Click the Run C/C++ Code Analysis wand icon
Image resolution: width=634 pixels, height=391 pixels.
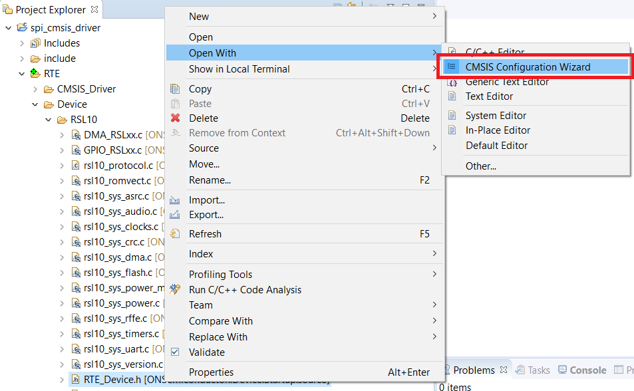174,289
